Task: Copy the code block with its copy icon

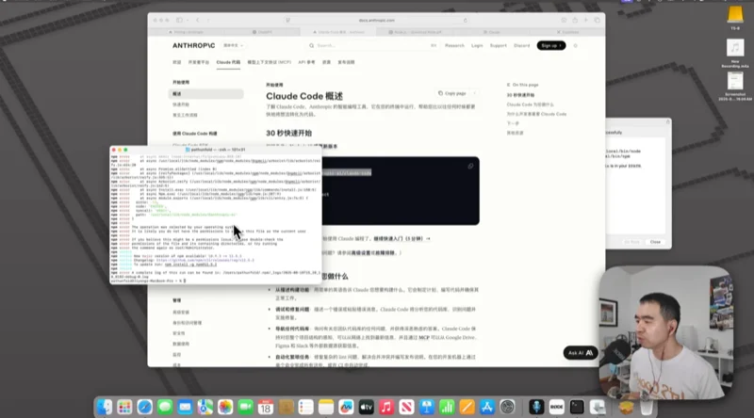Action: coord(470,167)
